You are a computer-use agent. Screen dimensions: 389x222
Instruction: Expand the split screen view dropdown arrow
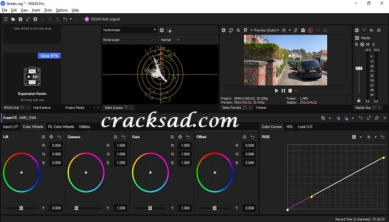(x=251, y=30)
